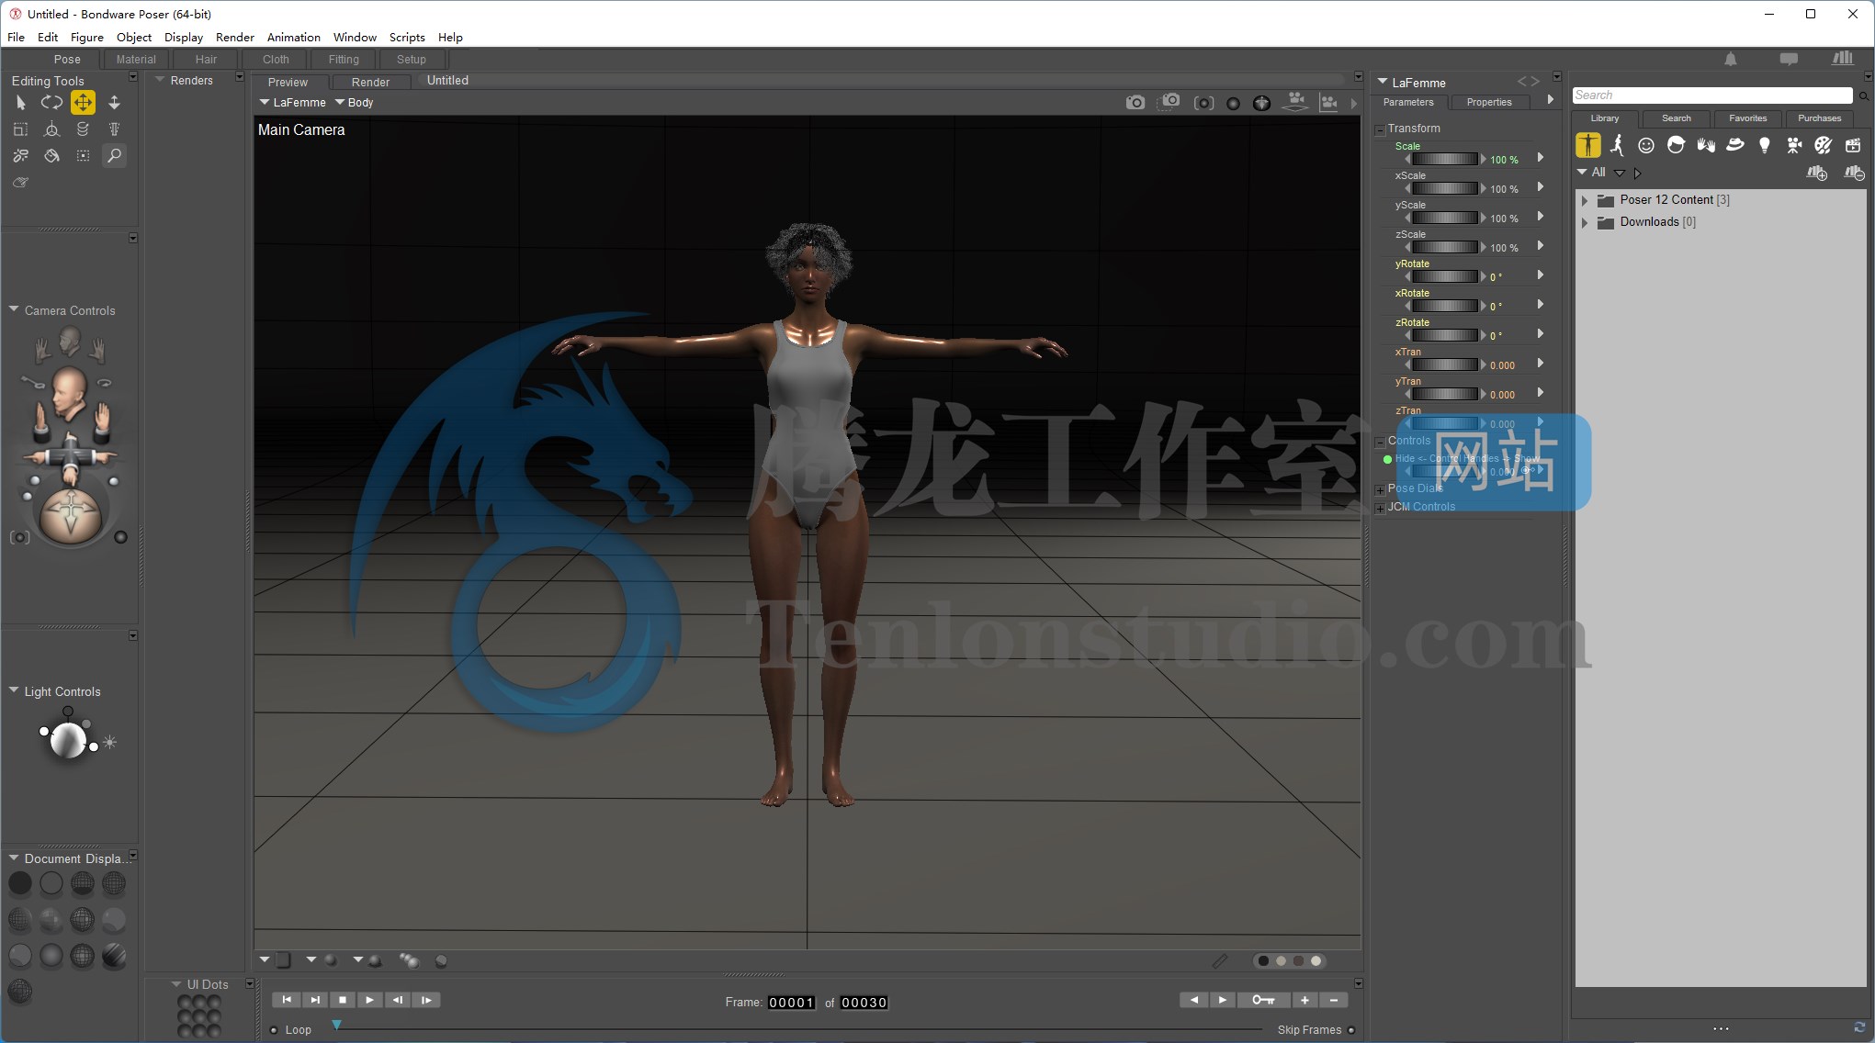Select the white foreground color dot

[x=1316, y=961]
